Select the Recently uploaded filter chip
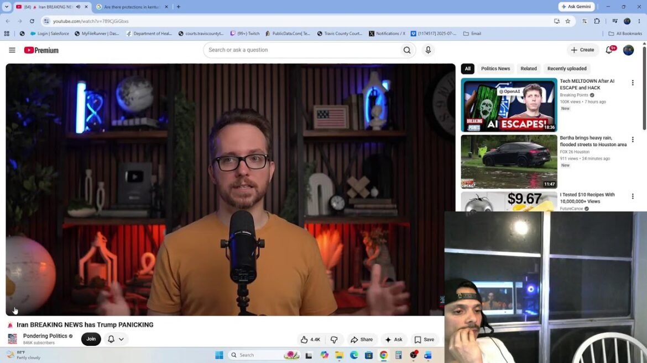Viewport: 647px width, 363px height. tap(566, 69)
